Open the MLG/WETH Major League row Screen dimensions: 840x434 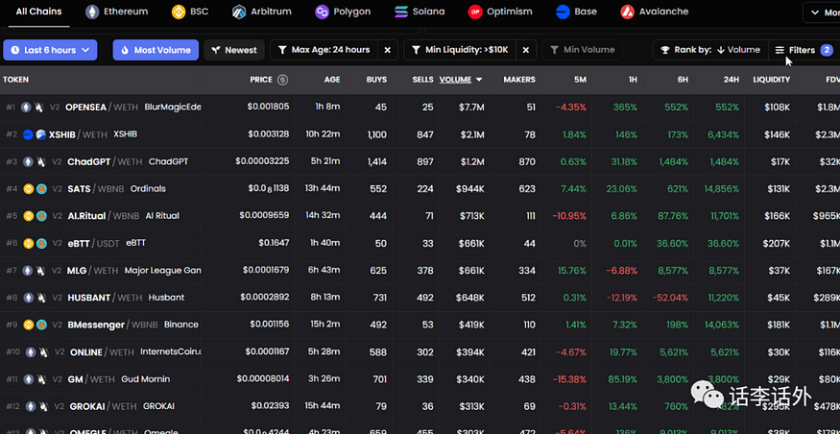[420, 271]
